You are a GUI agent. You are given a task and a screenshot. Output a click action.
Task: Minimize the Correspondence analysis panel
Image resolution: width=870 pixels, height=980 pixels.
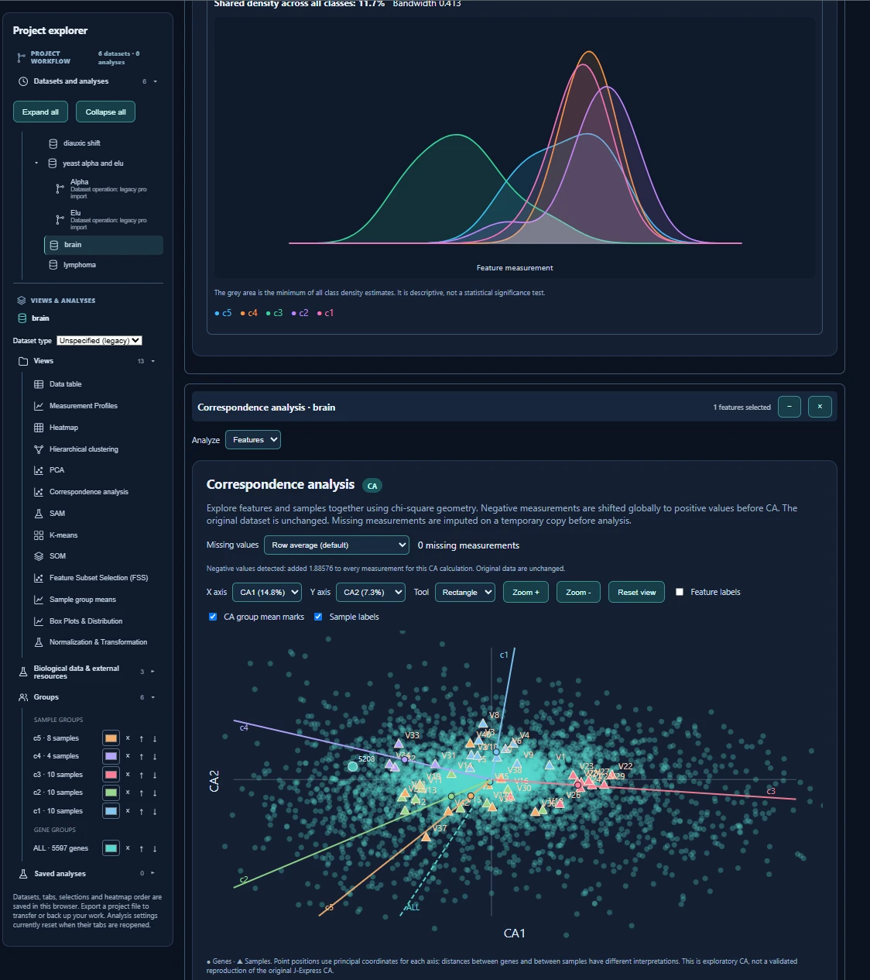click(790, 407)
